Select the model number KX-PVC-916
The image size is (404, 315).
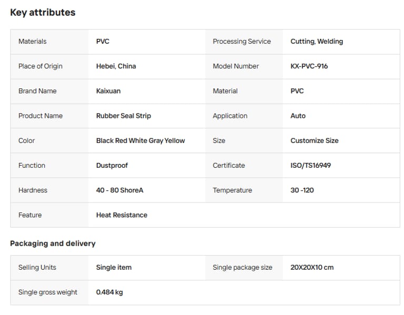[309, 66]
